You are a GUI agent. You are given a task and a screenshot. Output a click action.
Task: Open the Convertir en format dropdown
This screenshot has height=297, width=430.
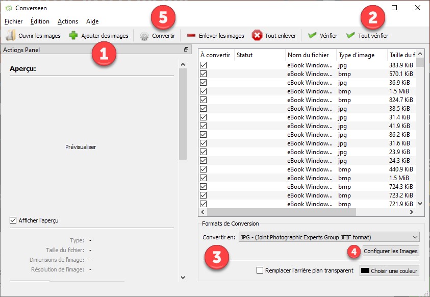tap(329, 237)
